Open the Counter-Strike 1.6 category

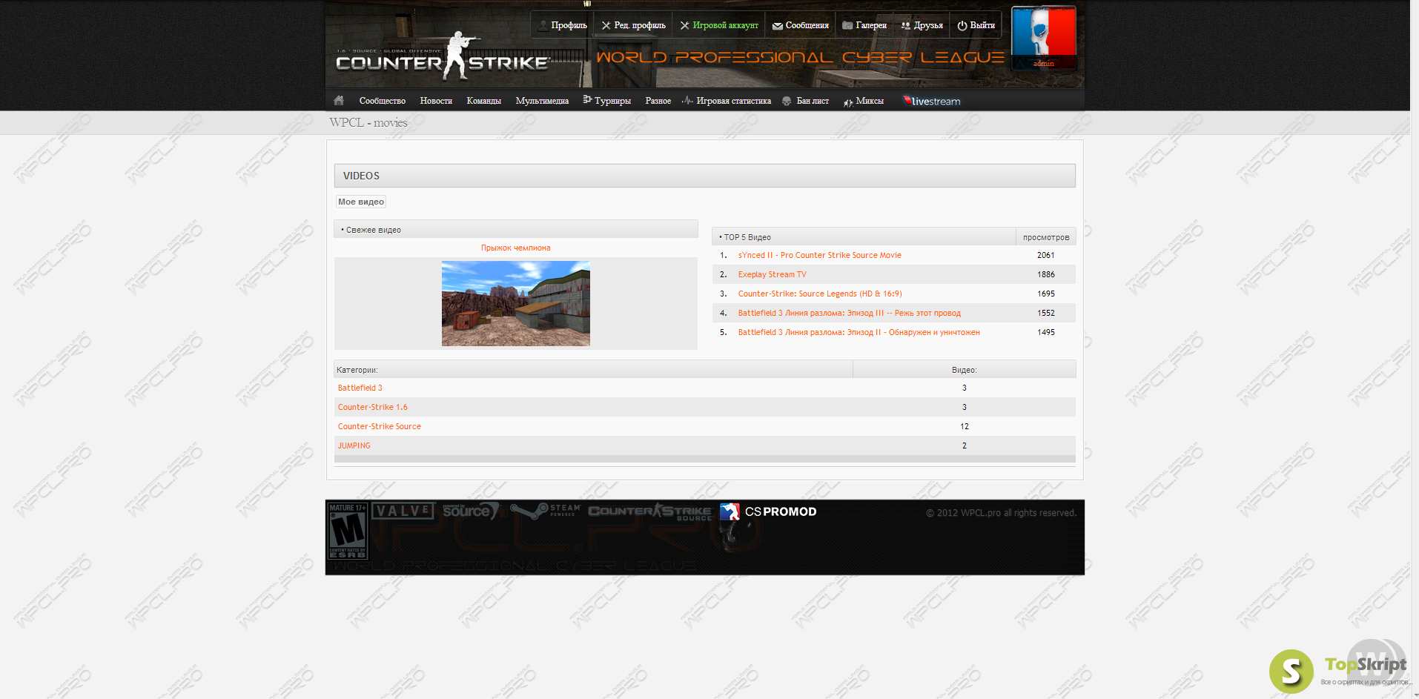pos(372,407)
